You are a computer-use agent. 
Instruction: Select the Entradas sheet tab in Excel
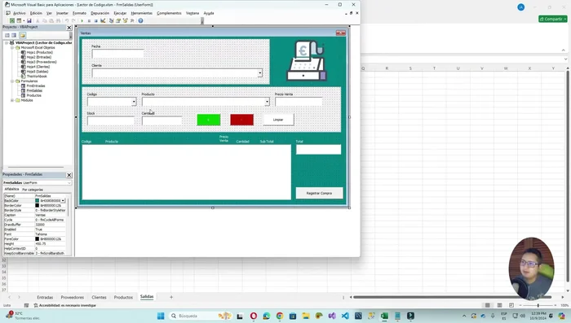[x=45, y=297]
